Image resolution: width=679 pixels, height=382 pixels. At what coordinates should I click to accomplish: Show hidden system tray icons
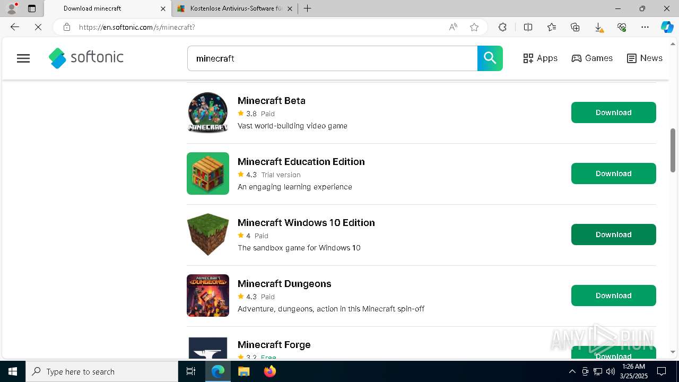[x=572, y=371]
